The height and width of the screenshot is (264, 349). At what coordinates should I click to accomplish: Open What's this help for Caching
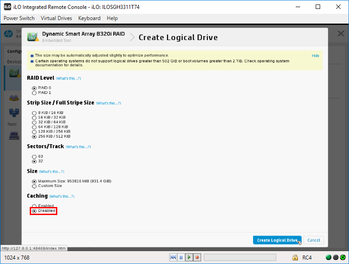62,196
